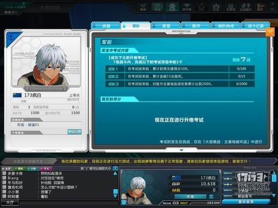Click player name Biang in chat
278x208 pixels.
coord(13,178)
